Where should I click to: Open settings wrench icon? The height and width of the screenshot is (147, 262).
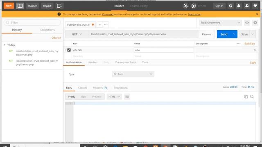point(247,6)
